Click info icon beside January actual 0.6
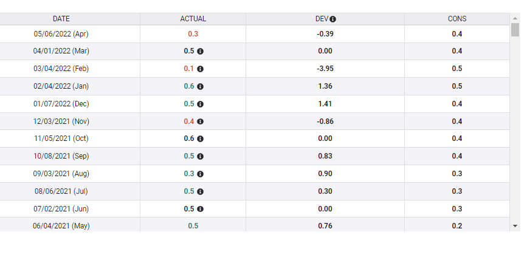The width and height of the screenshot is (527, 260). click(201, 86)
